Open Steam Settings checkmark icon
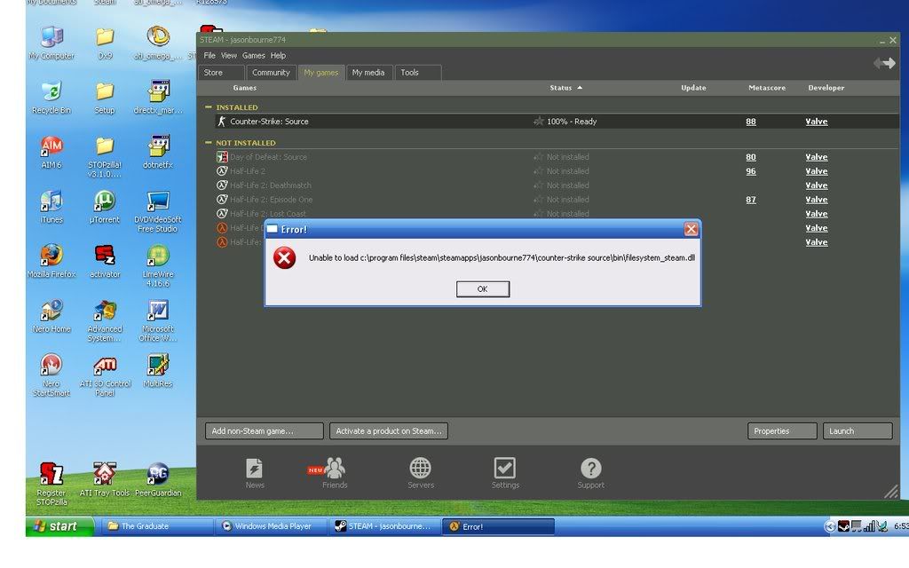The width and height of the screenshot is (909, 568). pyautogui.click(x=505, y=474)
